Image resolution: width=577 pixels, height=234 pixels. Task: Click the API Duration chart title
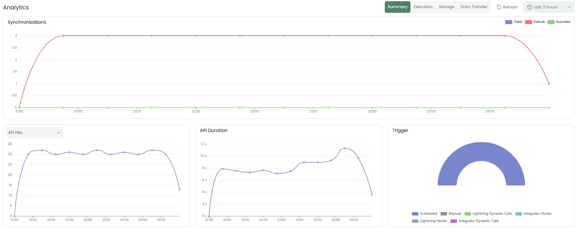click(x=214, y=130)
